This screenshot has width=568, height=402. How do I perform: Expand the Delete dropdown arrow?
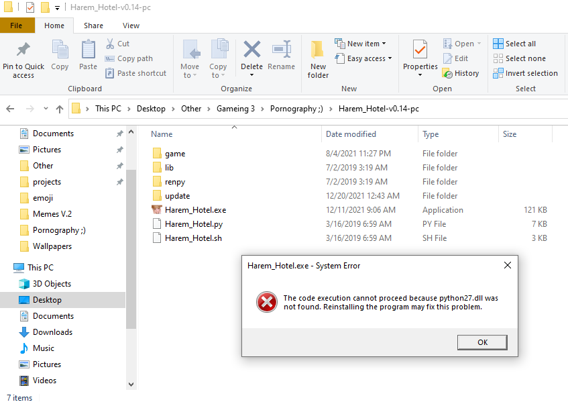point(251,75)
